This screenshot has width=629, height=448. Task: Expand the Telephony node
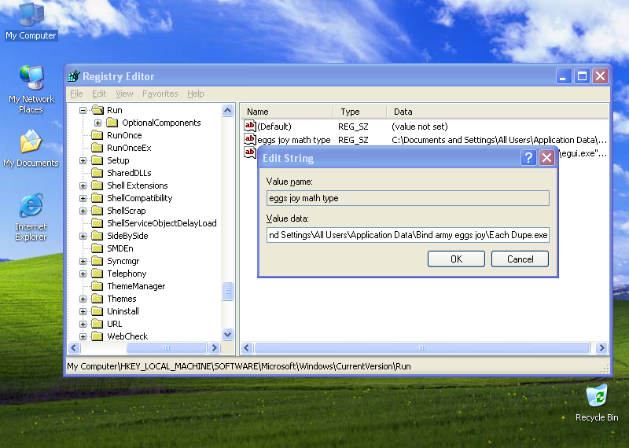83,274
